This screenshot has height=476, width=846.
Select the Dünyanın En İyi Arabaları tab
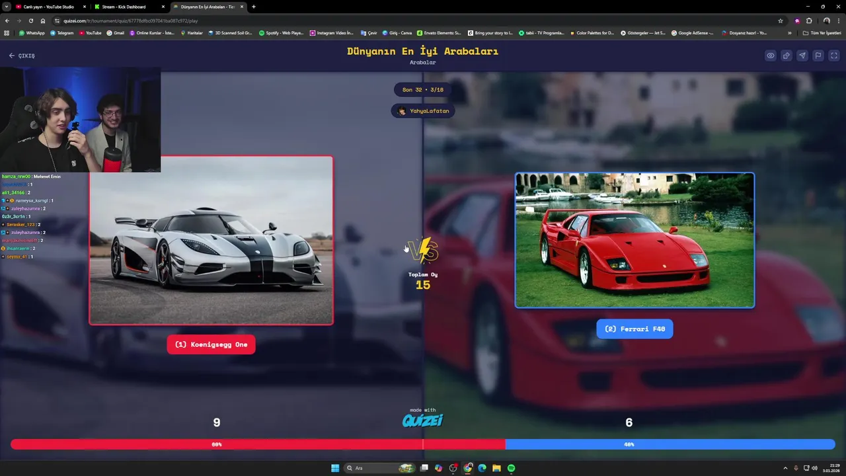(x=208, y=7)
